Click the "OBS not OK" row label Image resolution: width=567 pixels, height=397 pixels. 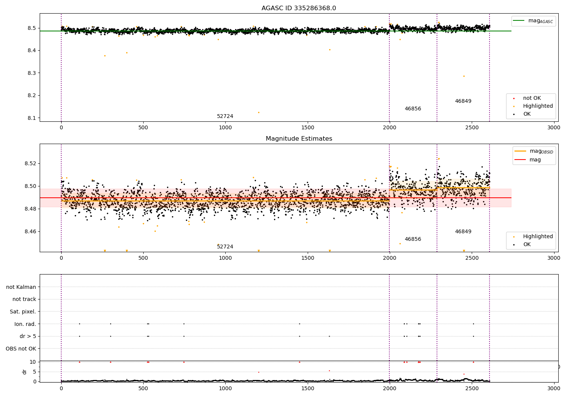(21, 349)
